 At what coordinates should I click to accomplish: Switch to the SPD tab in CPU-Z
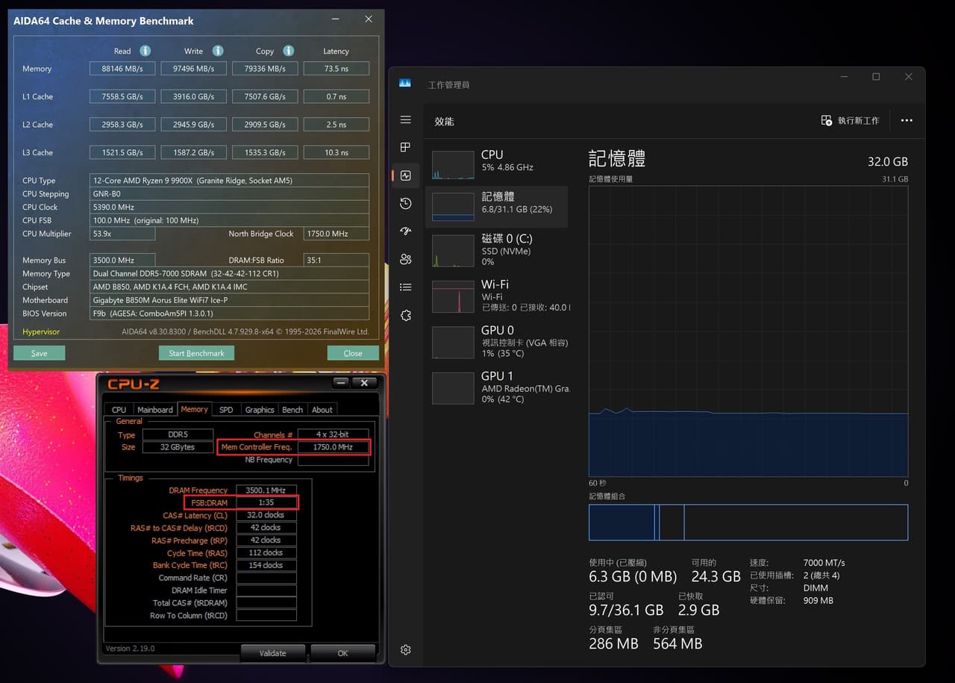[226, 410]
